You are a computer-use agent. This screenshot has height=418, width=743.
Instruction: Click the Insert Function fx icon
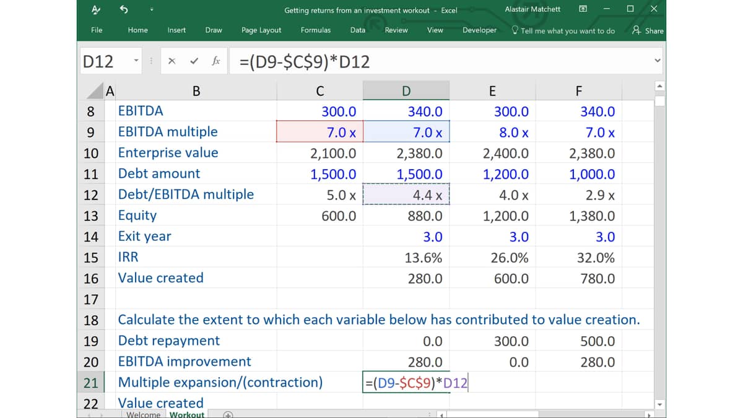(x=216, y=61)
